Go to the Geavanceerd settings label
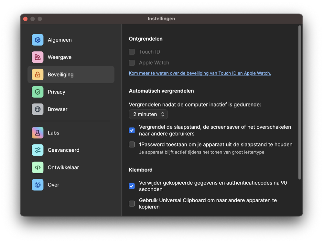The image size is (323, 243). [63, 150]
